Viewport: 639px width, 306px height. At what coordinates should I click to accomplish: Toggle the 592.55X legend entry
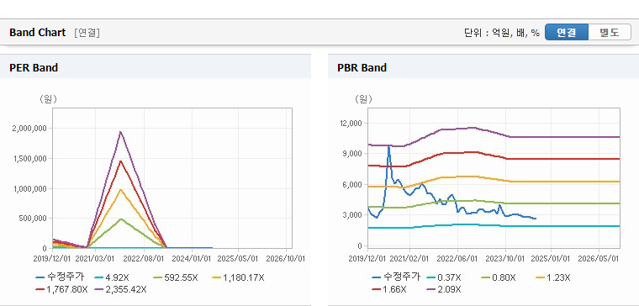click(x=176, y=278)
